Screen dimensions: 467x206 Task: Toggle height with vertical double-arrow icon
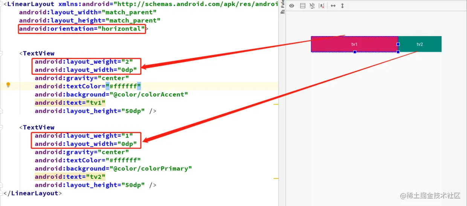click(x=342, y=6)
